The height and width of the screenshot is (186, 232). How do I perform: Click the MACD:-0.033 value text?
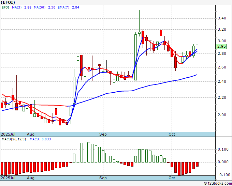(40, 139)
